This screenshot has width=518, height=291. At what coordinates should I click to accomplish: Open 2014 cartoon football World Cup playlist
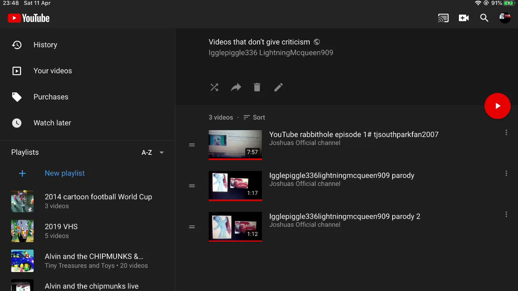point(87,201)
